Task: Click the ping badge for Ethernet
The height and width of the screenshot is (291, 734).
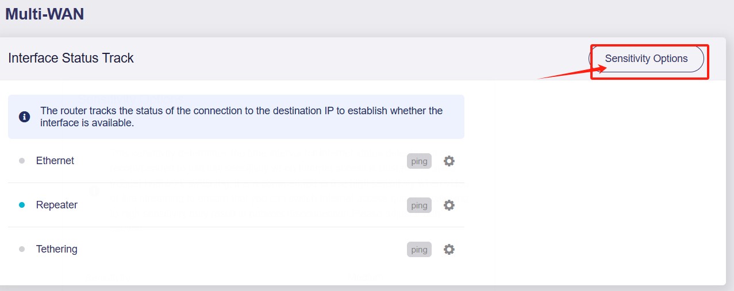Action: click(x=419, y=161)
